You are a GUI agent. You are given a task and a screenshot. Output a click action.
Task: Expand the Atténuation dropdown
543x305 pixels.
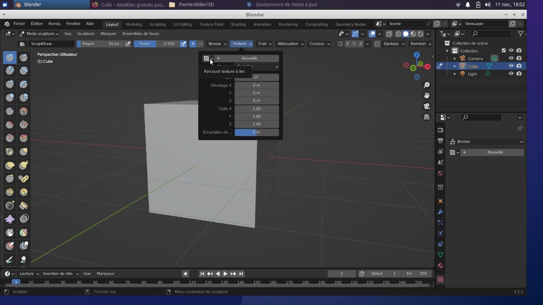290,44
